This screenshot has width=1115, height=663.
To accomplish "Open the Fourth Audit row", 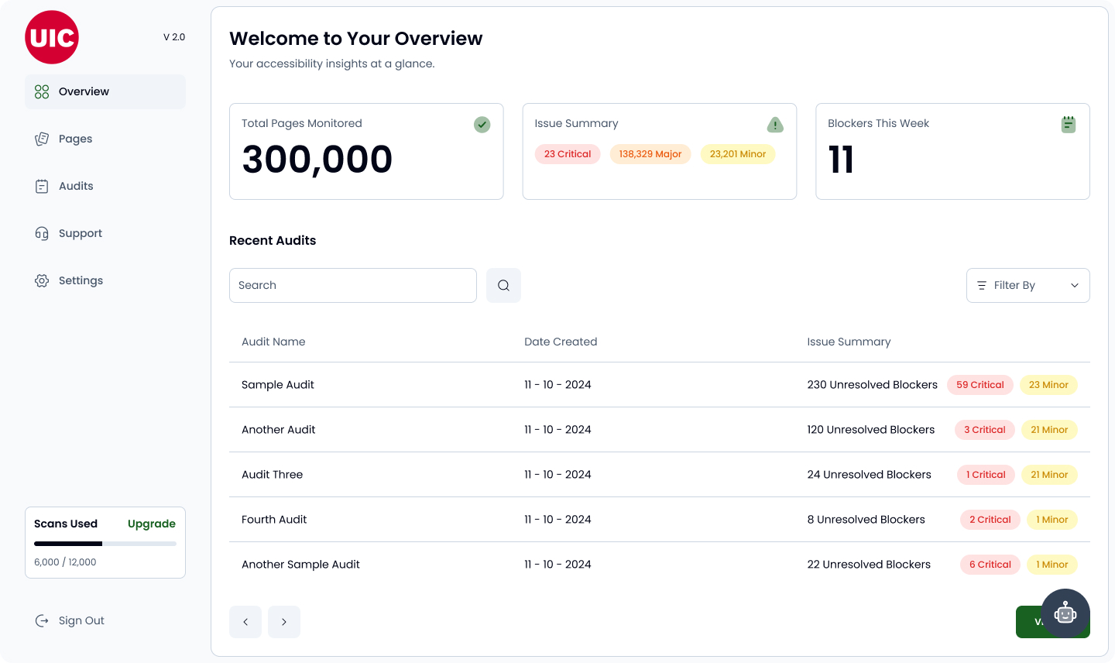I will (660, 520).
